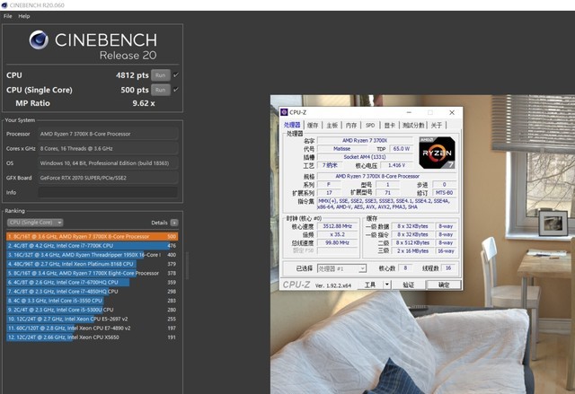Click the Info input field in Your System

pyautogui.click(x=108, y=192)
